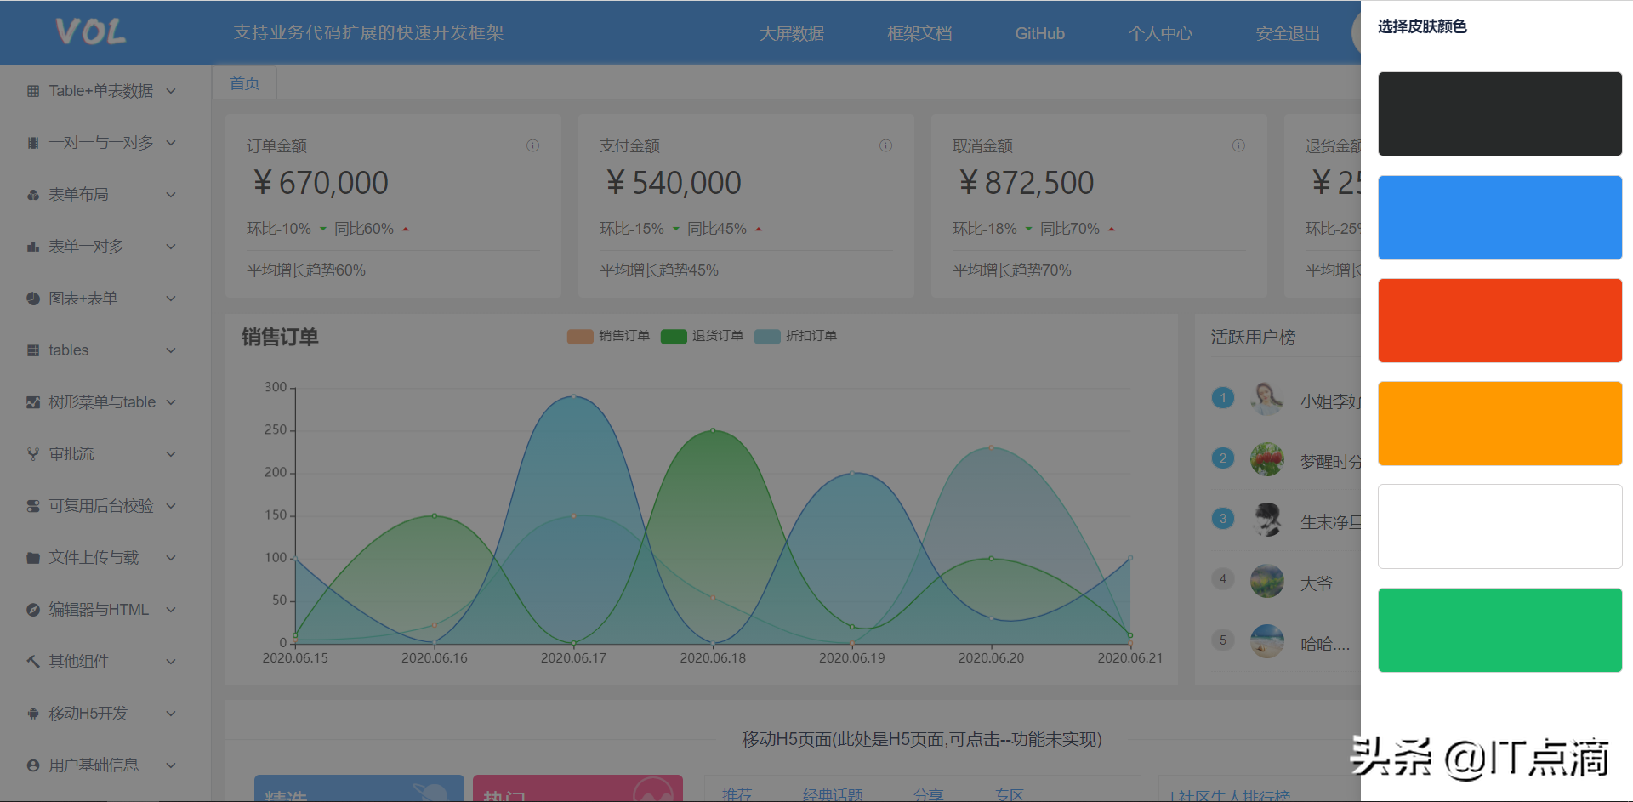Expand the 其他组件 menu chevron
The height and width of the screenshot is (802, 1633).
[x=171, y=662]
